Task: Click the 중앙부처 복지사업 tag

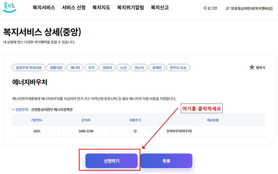Action: coord(29,68)
